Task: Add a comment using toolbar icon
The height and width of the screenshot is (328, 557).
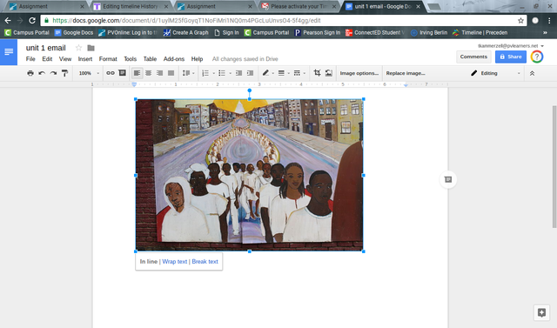Action: (122, 73)
